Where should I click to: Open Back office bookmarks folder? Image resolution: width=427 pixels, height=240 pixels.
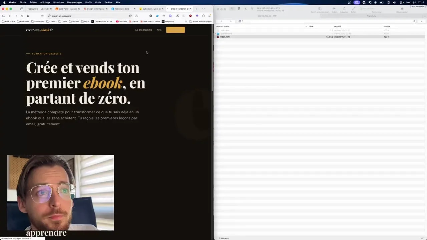(x=8, y=21)
